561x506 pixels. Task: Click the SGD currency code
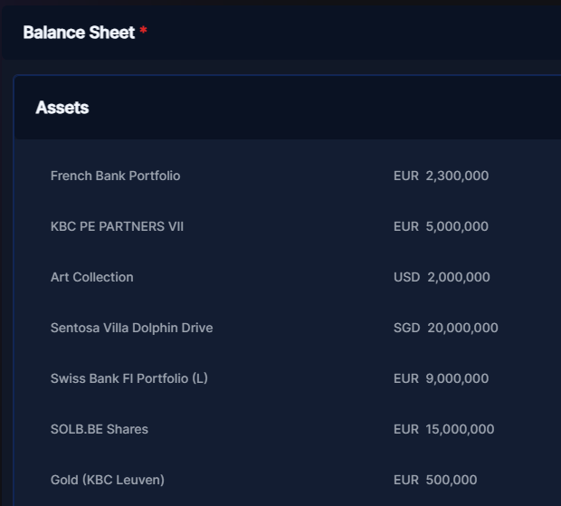pos(407,328)
